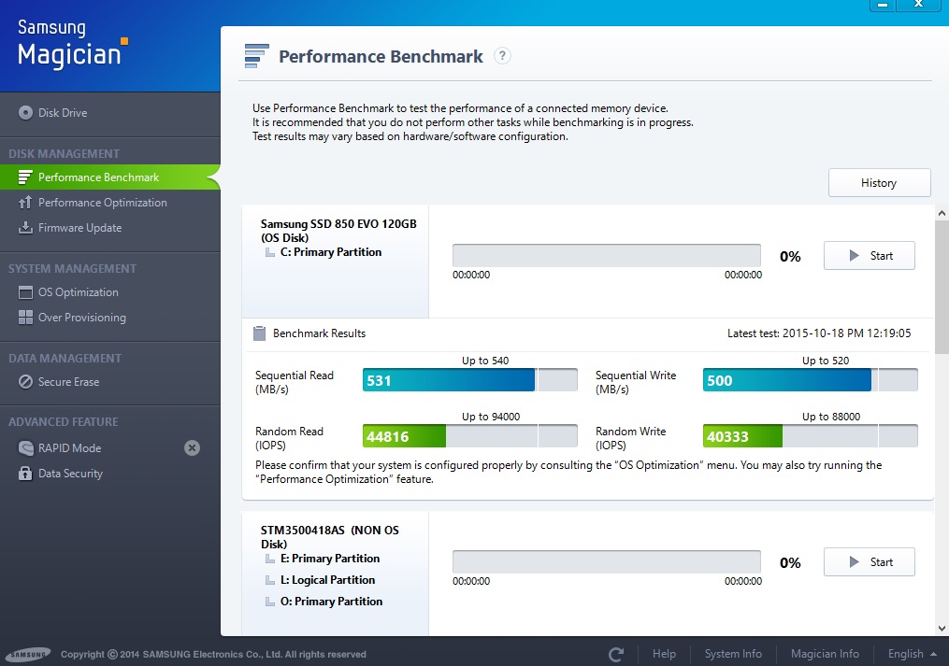Open Magician Info in footer

(826, 654)
